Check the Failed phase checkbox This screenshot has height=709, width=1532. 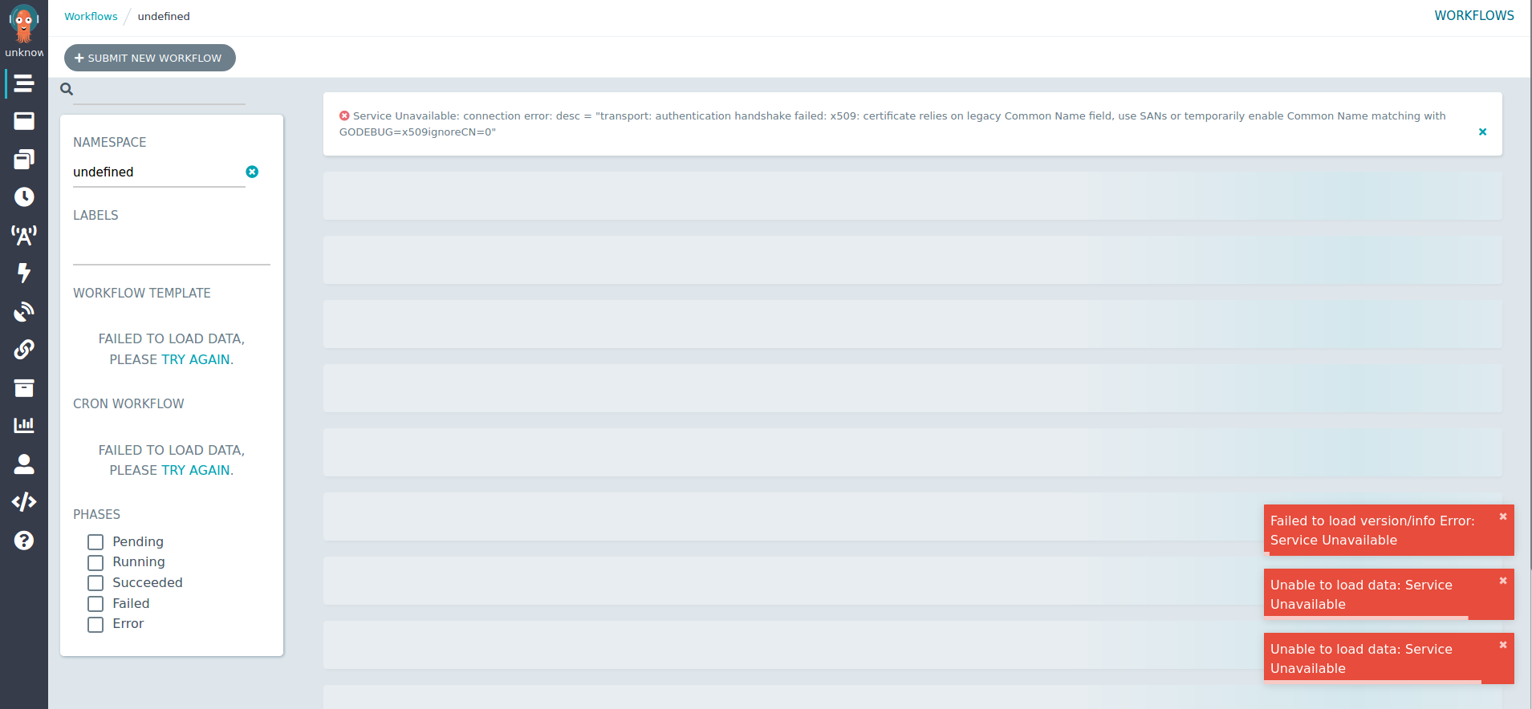pos(95,604)
